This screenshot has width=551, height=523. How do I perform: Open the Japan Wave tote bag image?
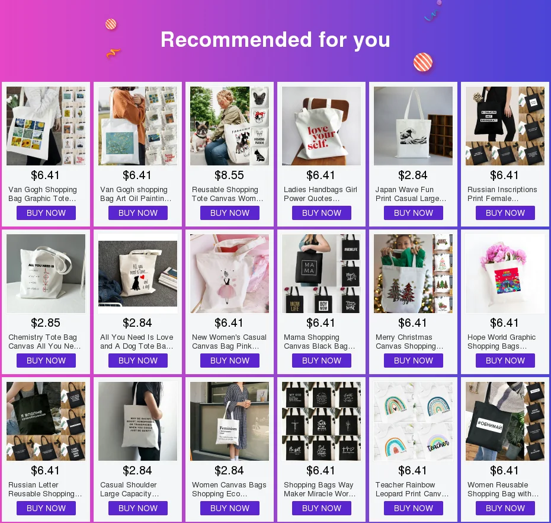[x=413, y=126]
